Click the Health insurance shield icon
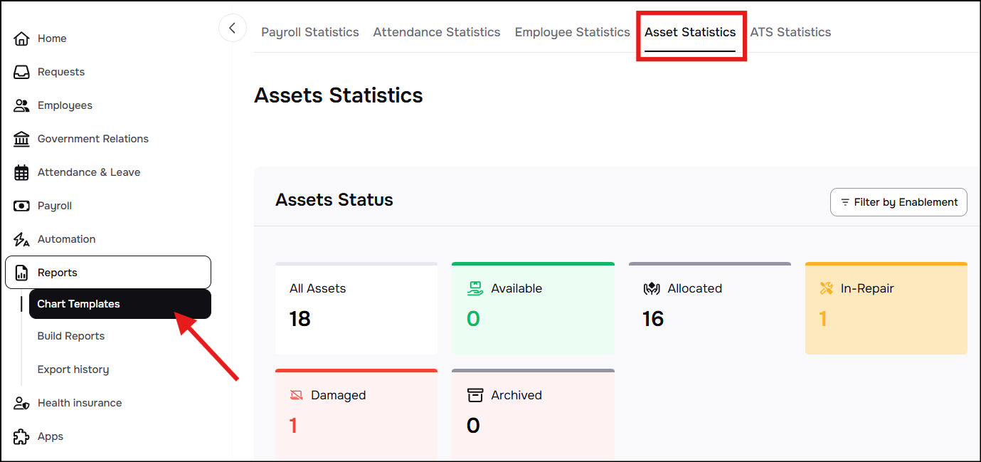Viewport: 981px width, 462px height. 21,403
